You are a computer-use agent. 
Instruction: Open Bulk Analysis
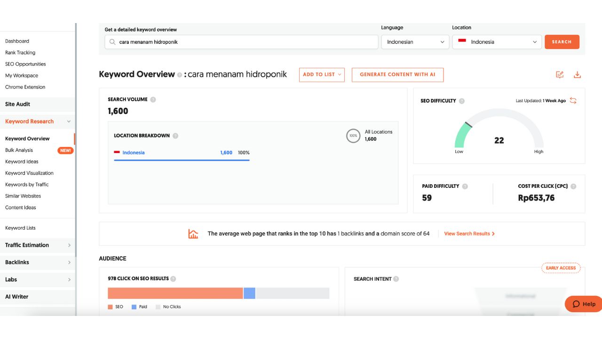[19, 150]
